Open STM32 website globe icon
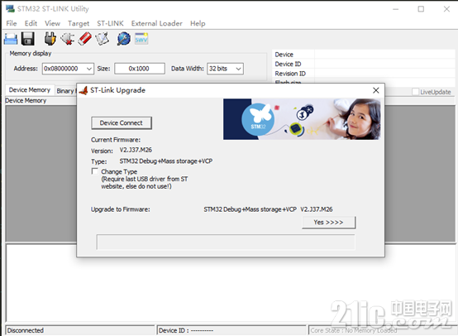This screenshot has width=458, height=336. tap(124, 39)
